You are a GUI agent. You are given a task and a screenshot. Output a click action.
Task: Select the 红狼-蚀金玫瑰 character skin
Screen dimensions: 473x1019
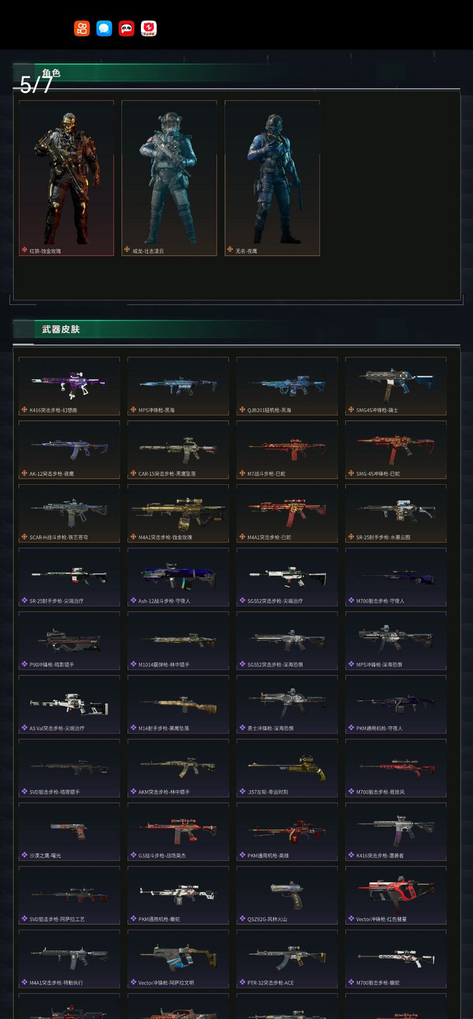tap(66, 178)
